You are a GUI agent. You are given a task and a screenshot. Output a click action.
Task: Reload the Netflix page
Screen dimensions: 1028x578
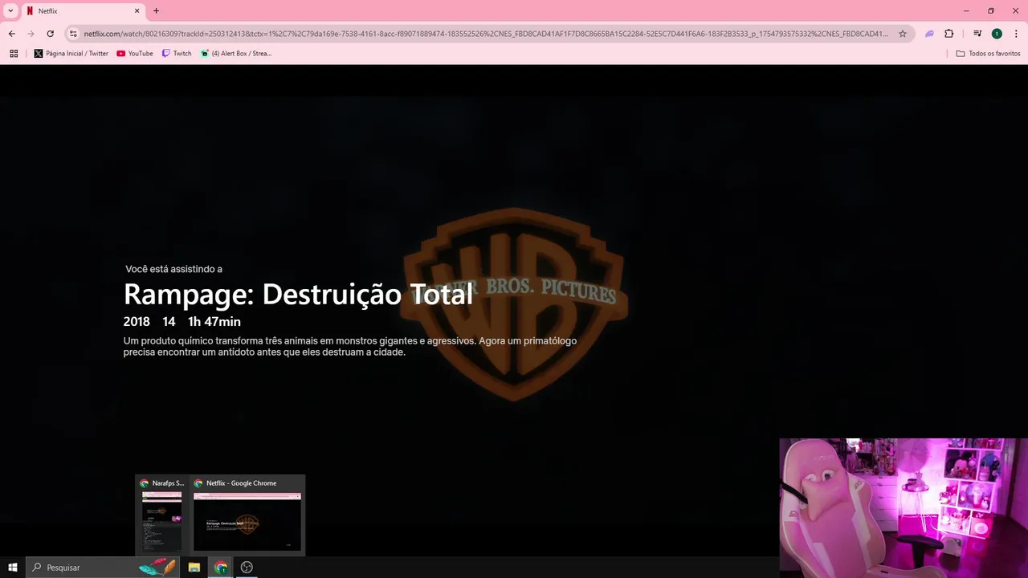click(x=50, y=34)
